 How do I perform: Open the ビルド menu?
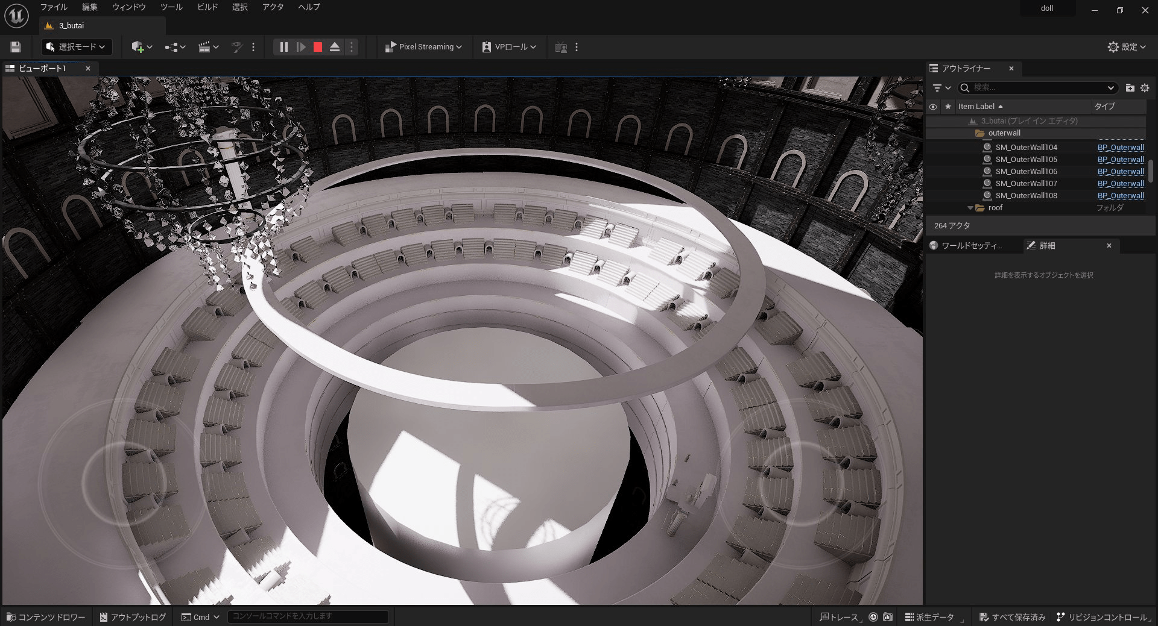coord(207,7)
